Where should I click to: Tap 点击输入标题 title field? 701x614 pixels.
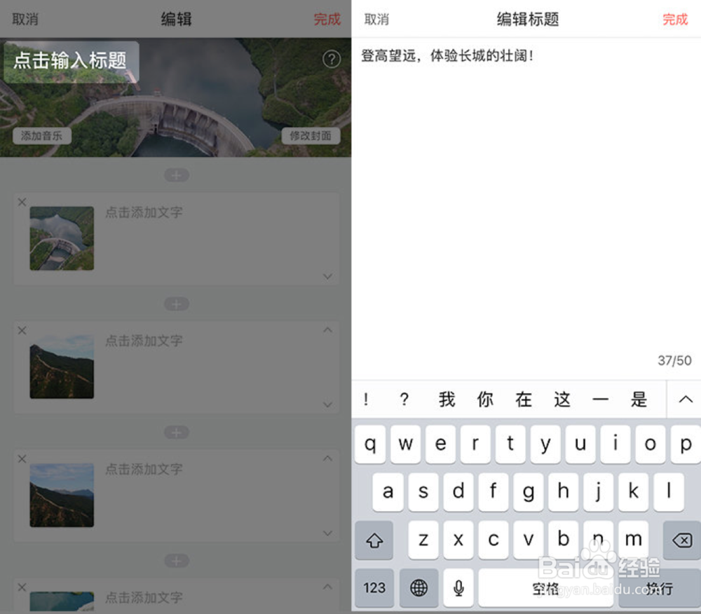point(71,61)
